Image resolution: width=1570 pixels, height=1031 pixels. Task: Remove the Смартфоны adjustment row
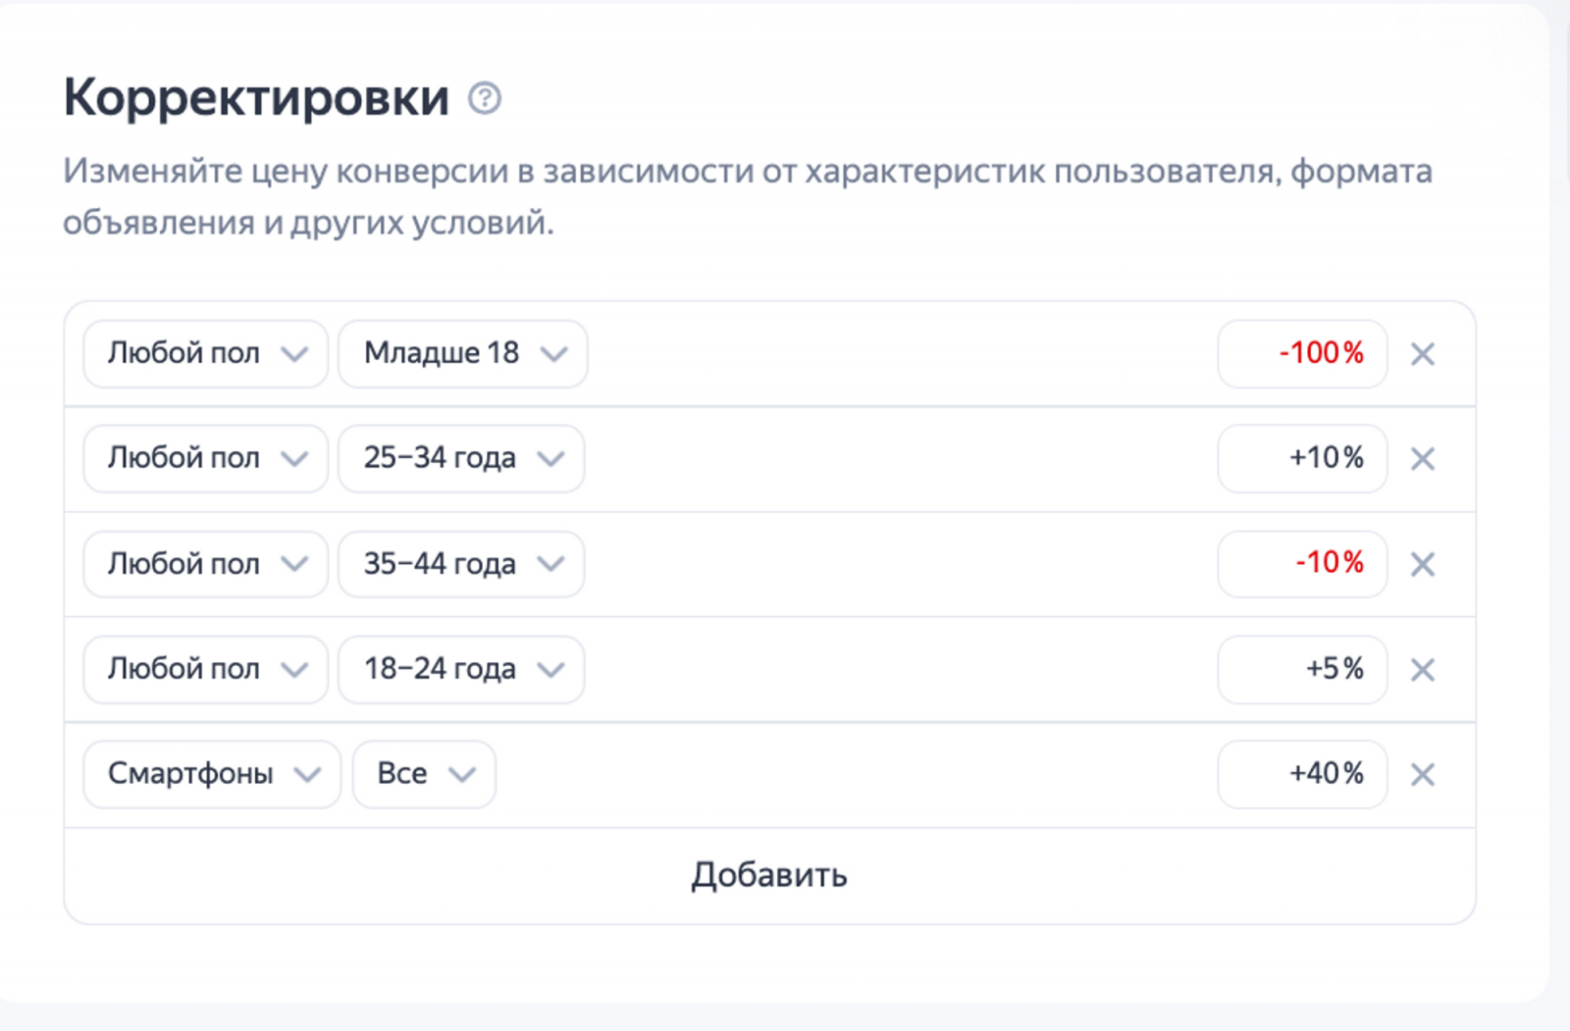(x=1423, y=775)
